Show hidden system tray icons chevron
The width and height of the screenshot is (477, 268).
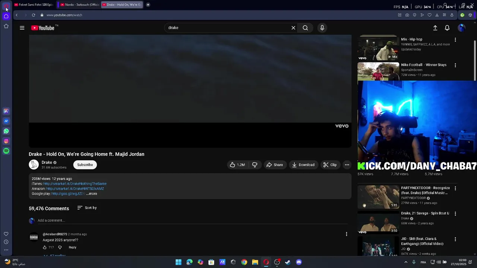(x=406, y=262)
